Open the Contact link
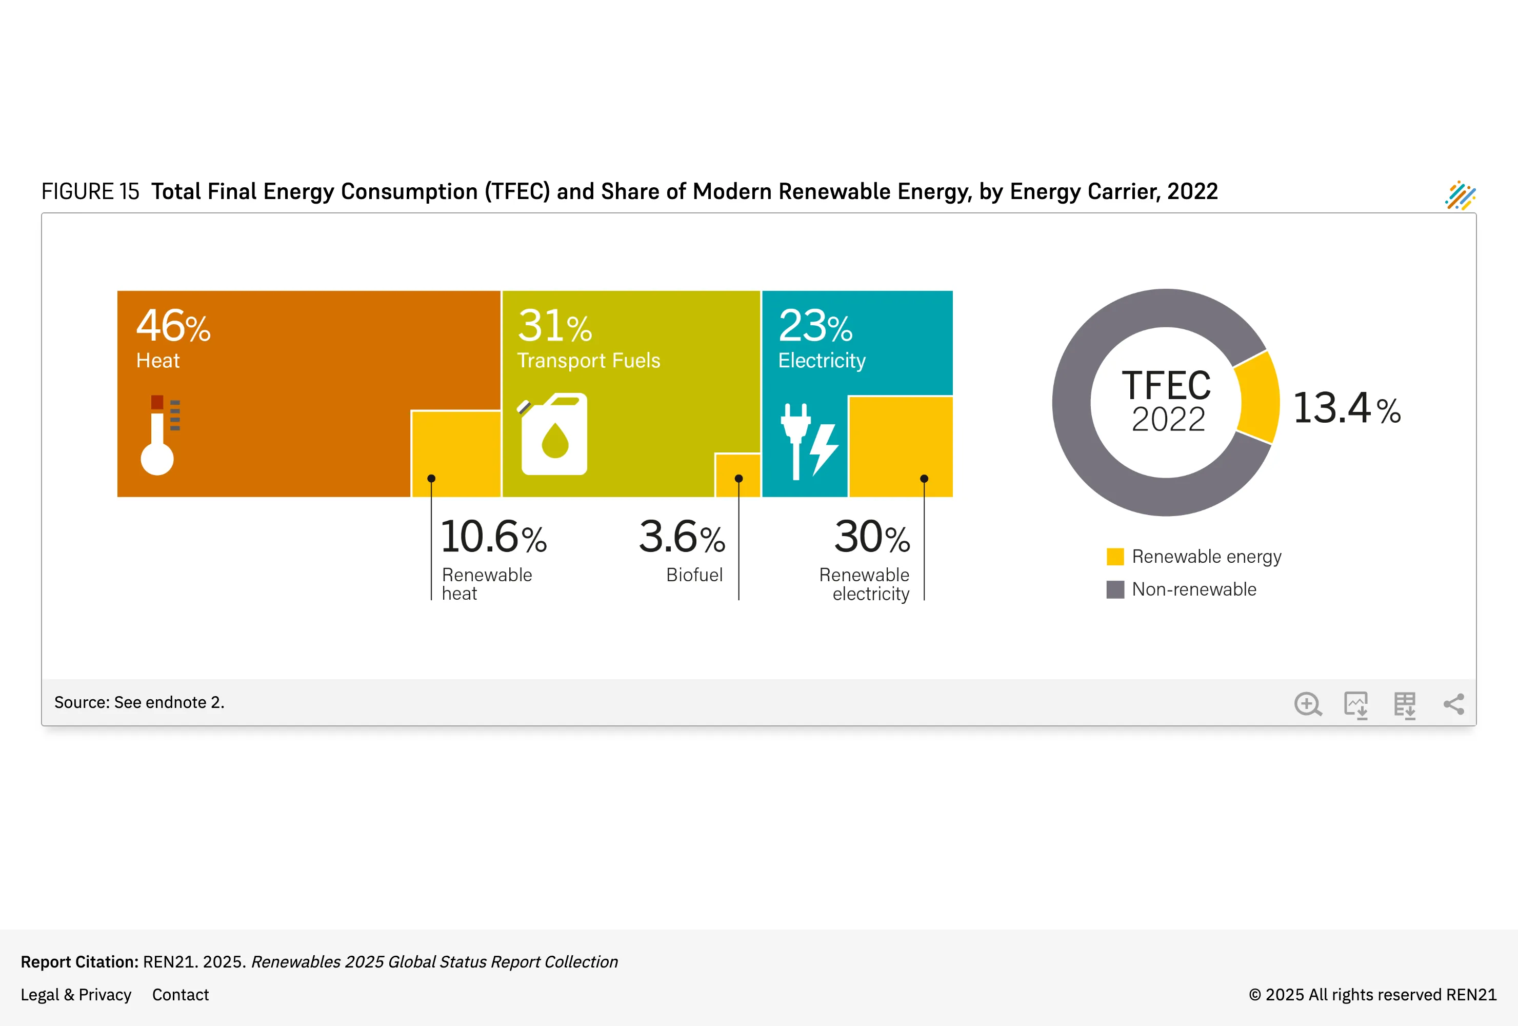The width and height of the screenshot is (1518, 1026). (x=181, y=995)
